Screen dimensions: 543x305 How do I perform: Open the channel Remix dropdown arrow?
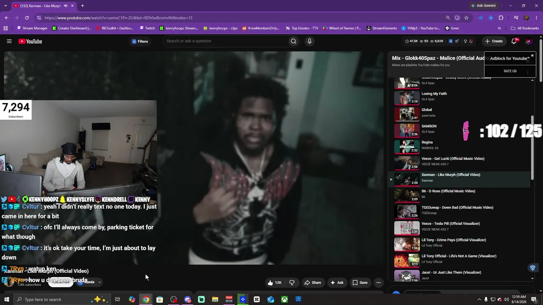pyautogui.click(x=99, y=282)
